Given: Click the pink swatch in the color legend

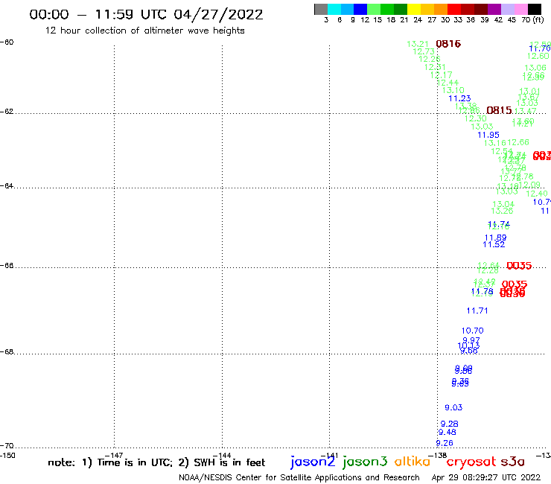Looking at the screenshot, I should [x=521, y=9].
